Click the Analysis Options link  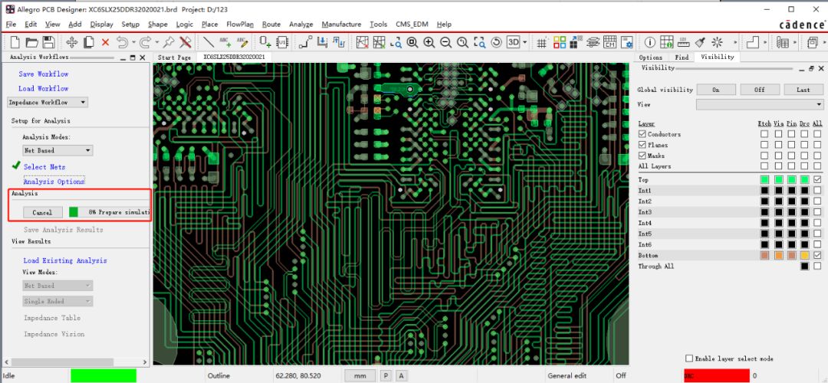coord(54,181)
